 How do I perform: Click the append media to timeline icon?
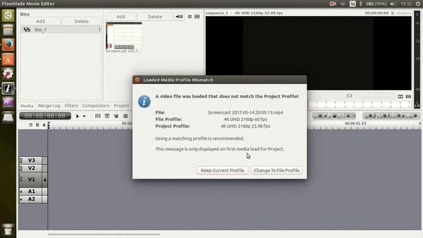pos(179,17)
